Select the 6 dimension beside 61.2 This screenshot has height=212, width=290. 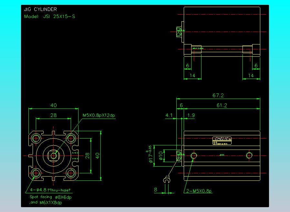coord(181,105)
